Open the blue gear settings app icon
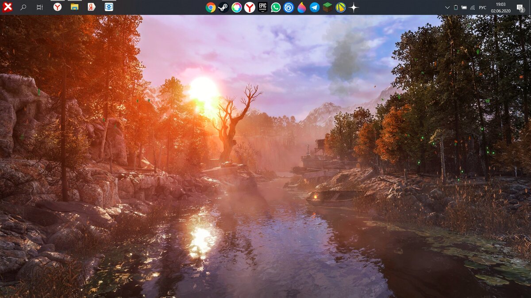This screenshot has width=531, height=298. pyautogui.click(x=109, y=7)
